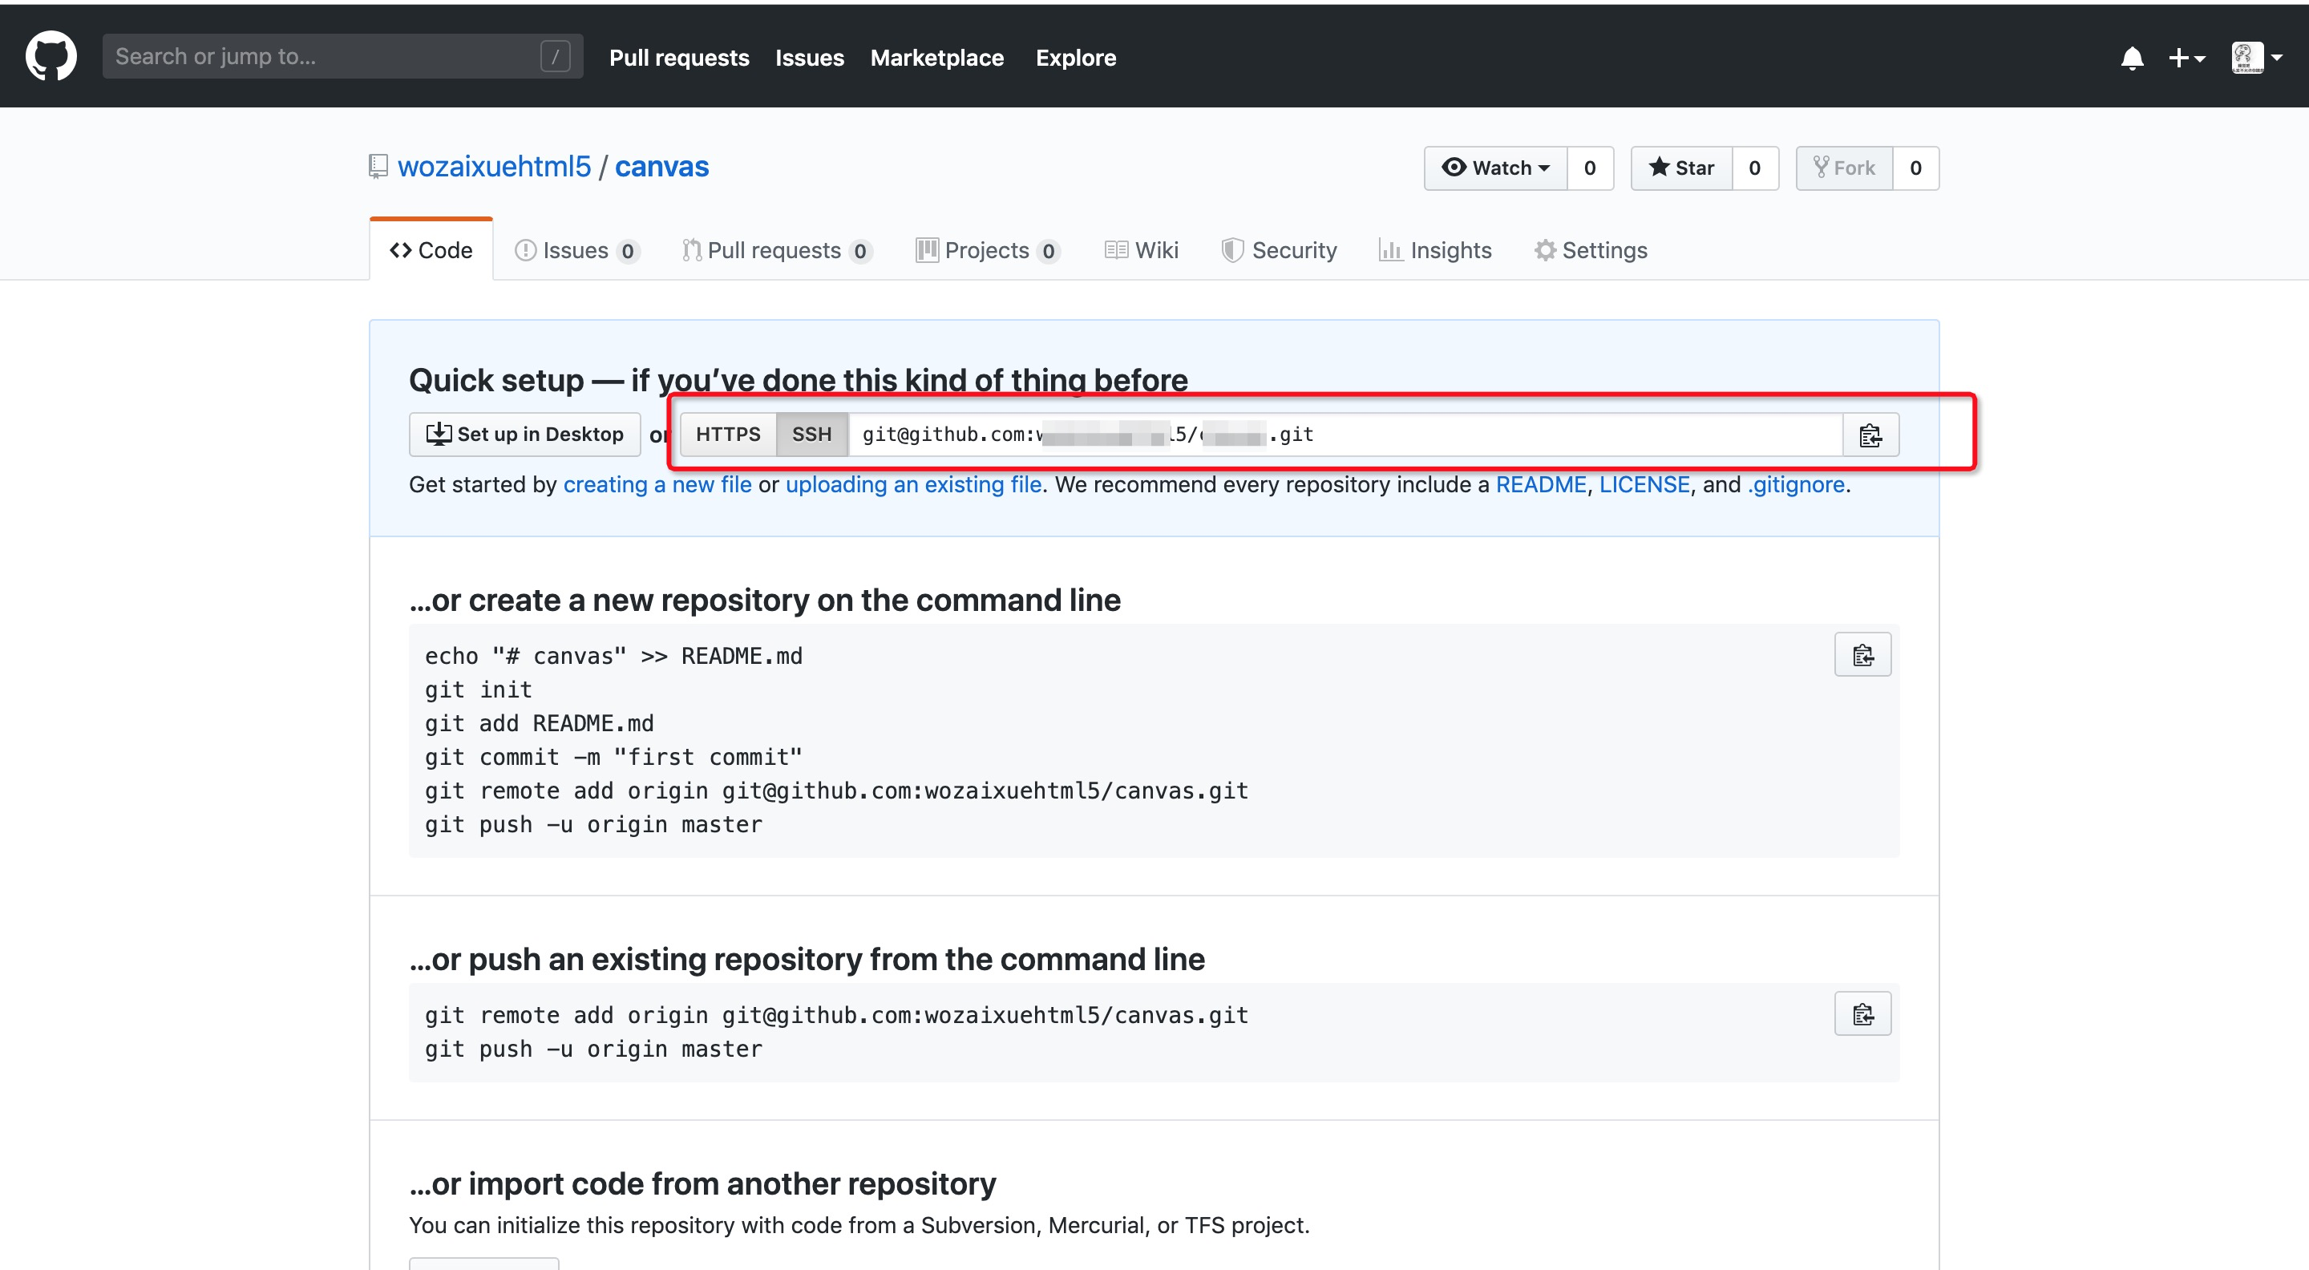Click the Fork button
This screenshot has height=1270, width=2309.
click(x=1844, y=168)
